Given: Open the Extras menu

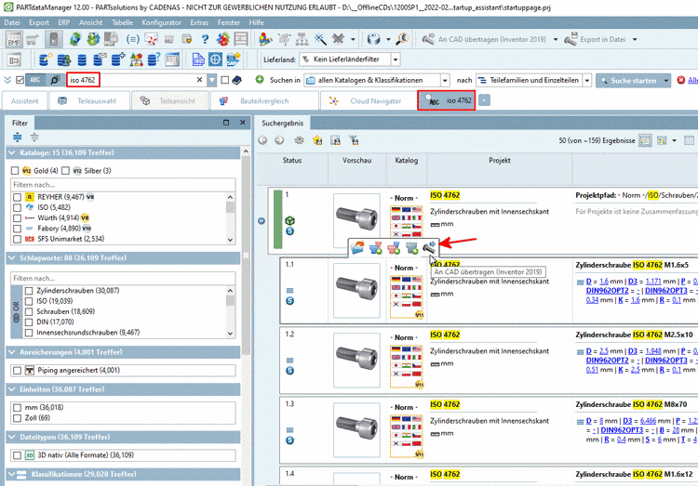Looking at the screenshot, I should click(199, 22).
